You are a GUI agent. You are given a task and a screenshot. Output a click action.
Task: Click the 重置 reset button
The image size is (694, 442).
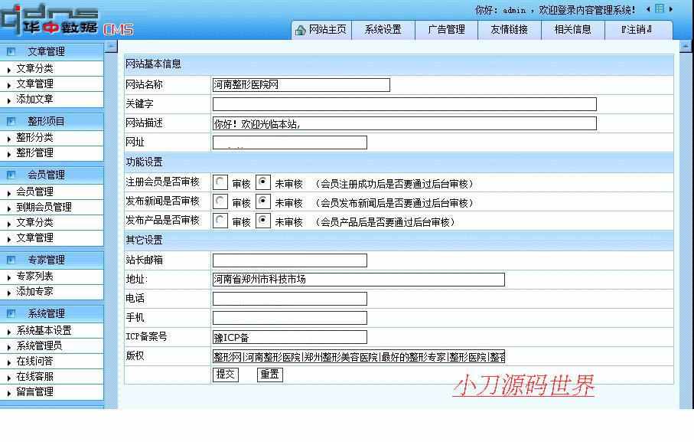click(x=270, y=375)
